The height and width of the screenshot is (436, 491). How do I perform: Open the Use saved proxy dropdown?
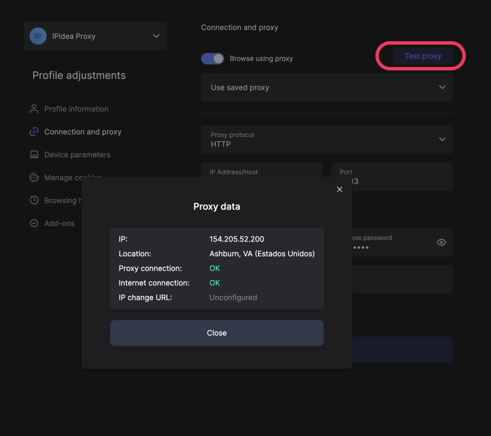click(x=327, y=88)
